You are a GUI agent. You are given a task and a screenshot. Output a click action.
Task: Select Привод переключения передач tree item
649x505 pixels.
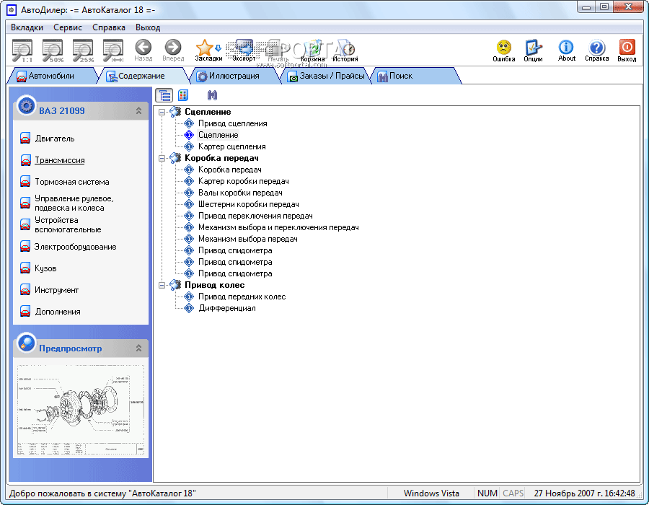pos(255,216)
